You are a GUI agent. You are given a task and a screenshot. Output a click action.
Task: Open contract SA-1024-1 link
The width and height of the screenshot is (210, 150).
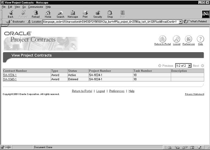10,75
